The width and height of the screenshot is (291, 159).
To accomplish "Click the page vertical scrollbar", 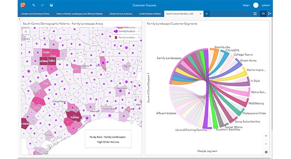I will 272,74.
